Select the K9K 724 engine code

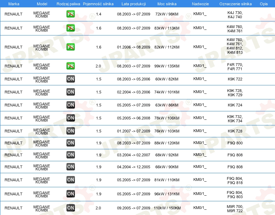click(x=235, y=105)
